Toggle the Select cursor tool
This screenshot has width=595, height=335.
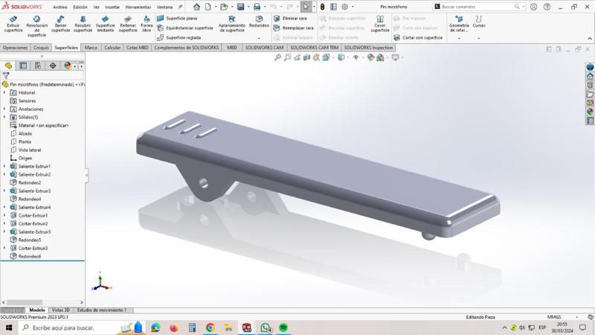point(306,7)
